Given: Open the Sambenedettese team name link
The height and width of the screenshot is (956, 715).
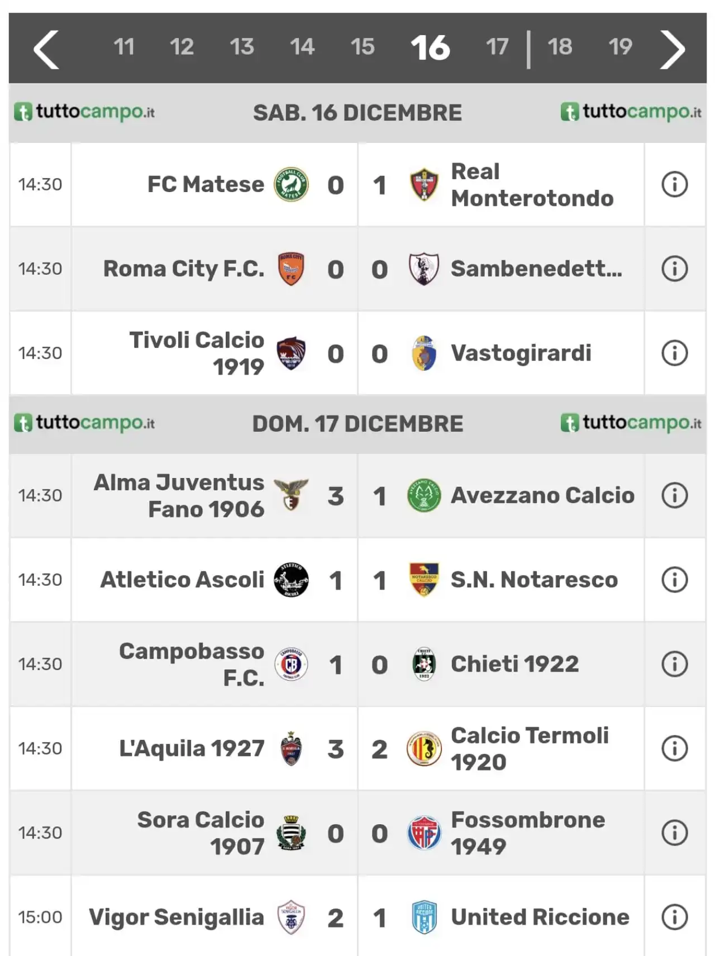Looking at the screenshot, I should (x=536, y=269).
